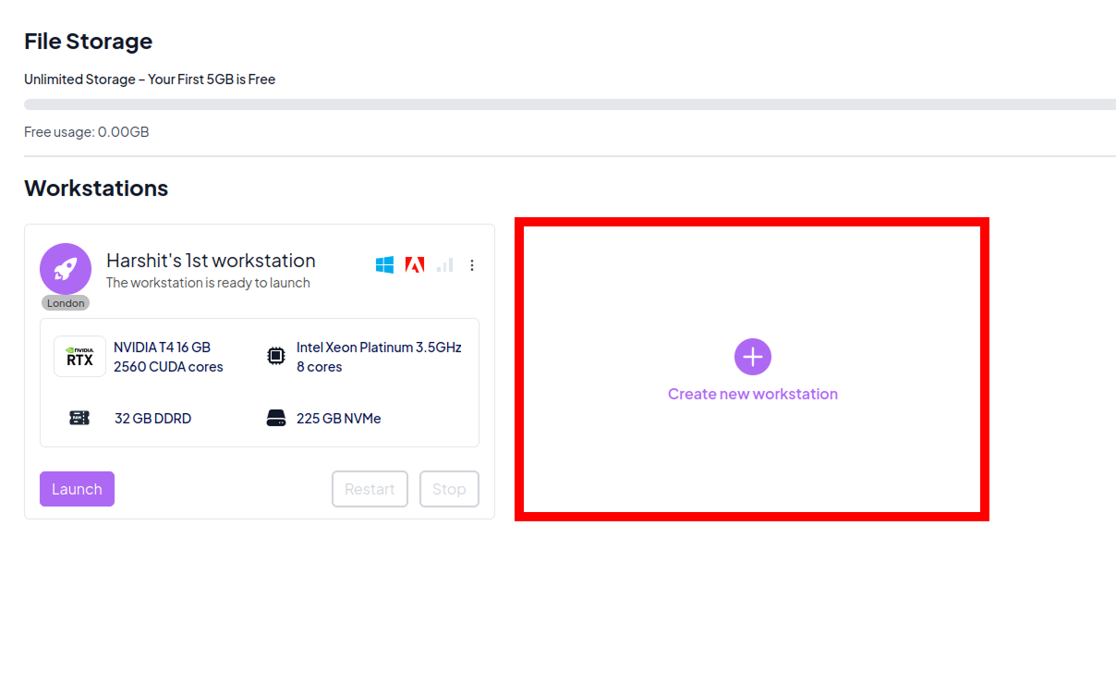Click the red Adobe icon
This screenshot has width=1116, height=696.
[415, 265]
